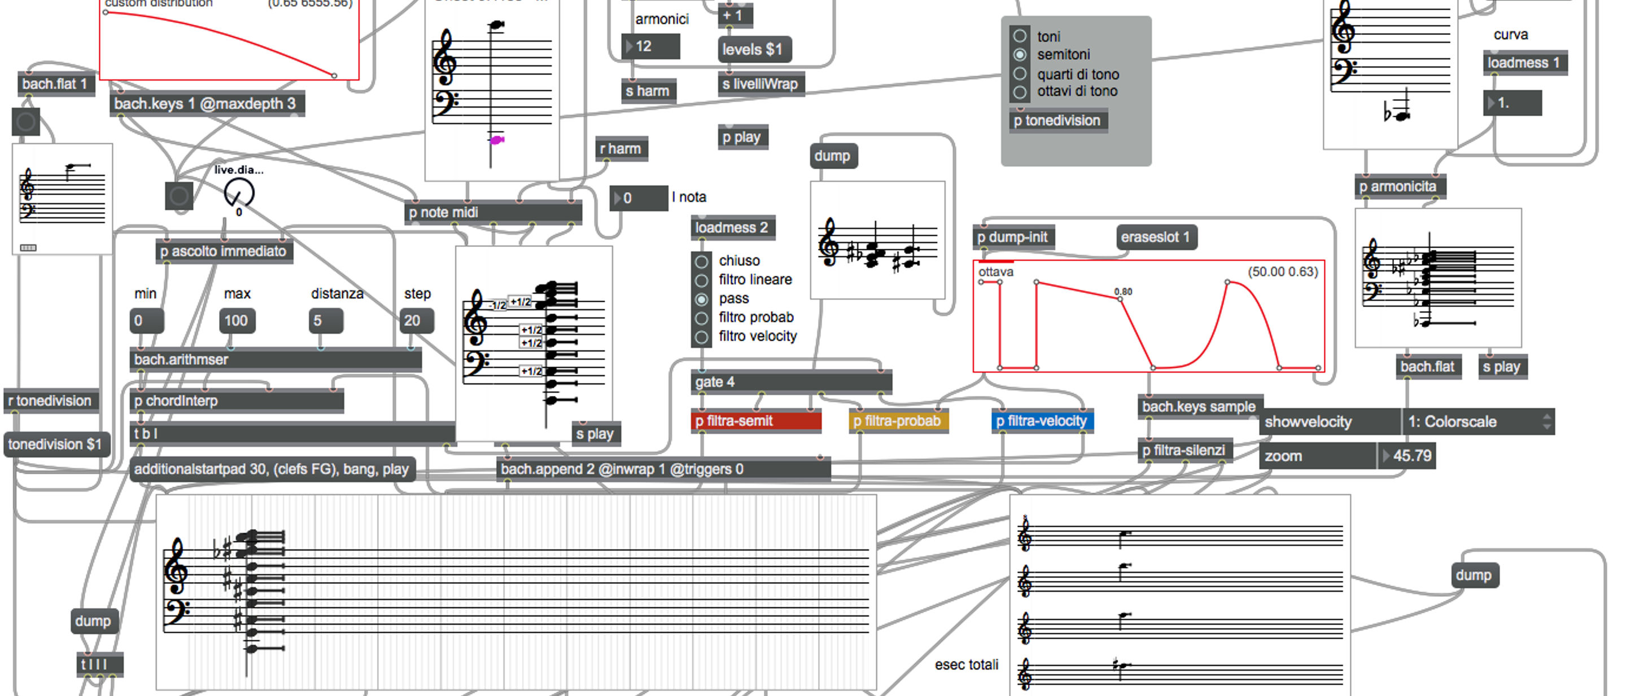Select the 'p ascolto immediato' object
1626x696 pixels.
pyautogui.click(x=224, y=252)
